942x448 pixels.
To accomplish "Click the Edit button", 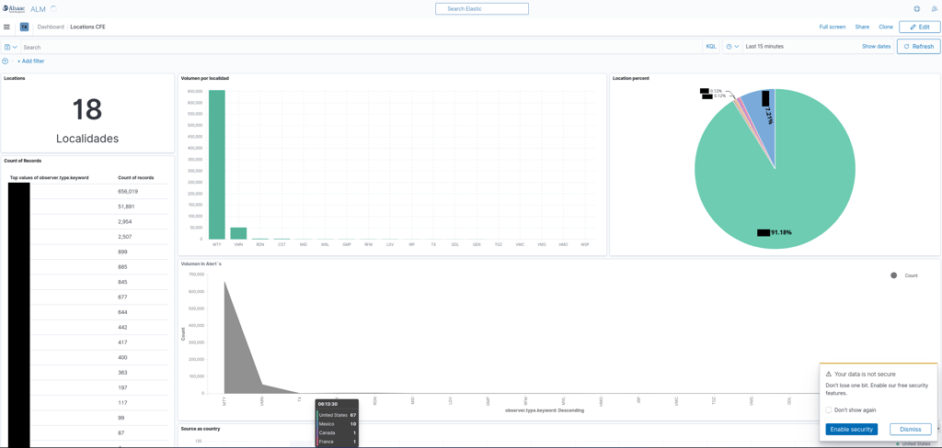I will point(919,27).
